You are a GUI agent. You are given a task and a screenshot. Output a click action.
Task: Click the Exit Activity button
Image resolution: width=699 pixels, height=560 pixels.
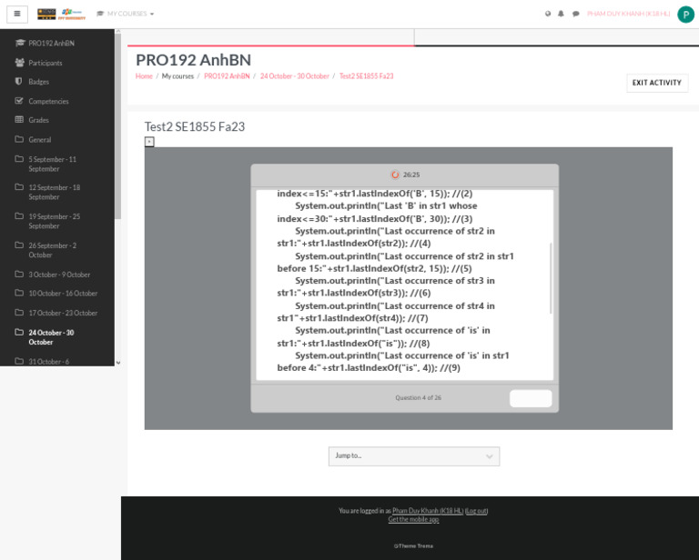click(657, 83)
